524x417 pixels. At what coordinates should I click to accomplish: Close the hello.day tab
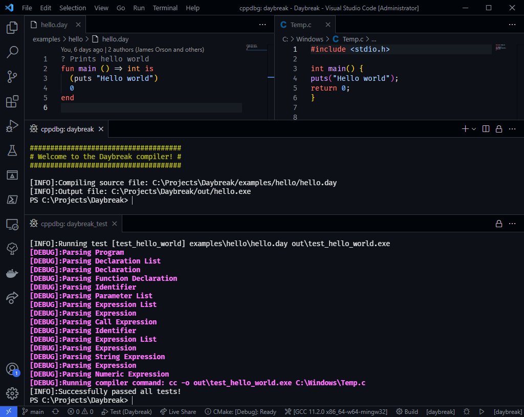point(78,25)
